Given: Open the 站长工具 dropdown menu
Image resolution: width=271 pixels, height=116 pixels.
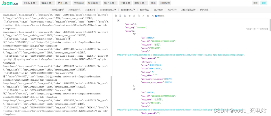Looking at the screenshot, I should 64,3.
